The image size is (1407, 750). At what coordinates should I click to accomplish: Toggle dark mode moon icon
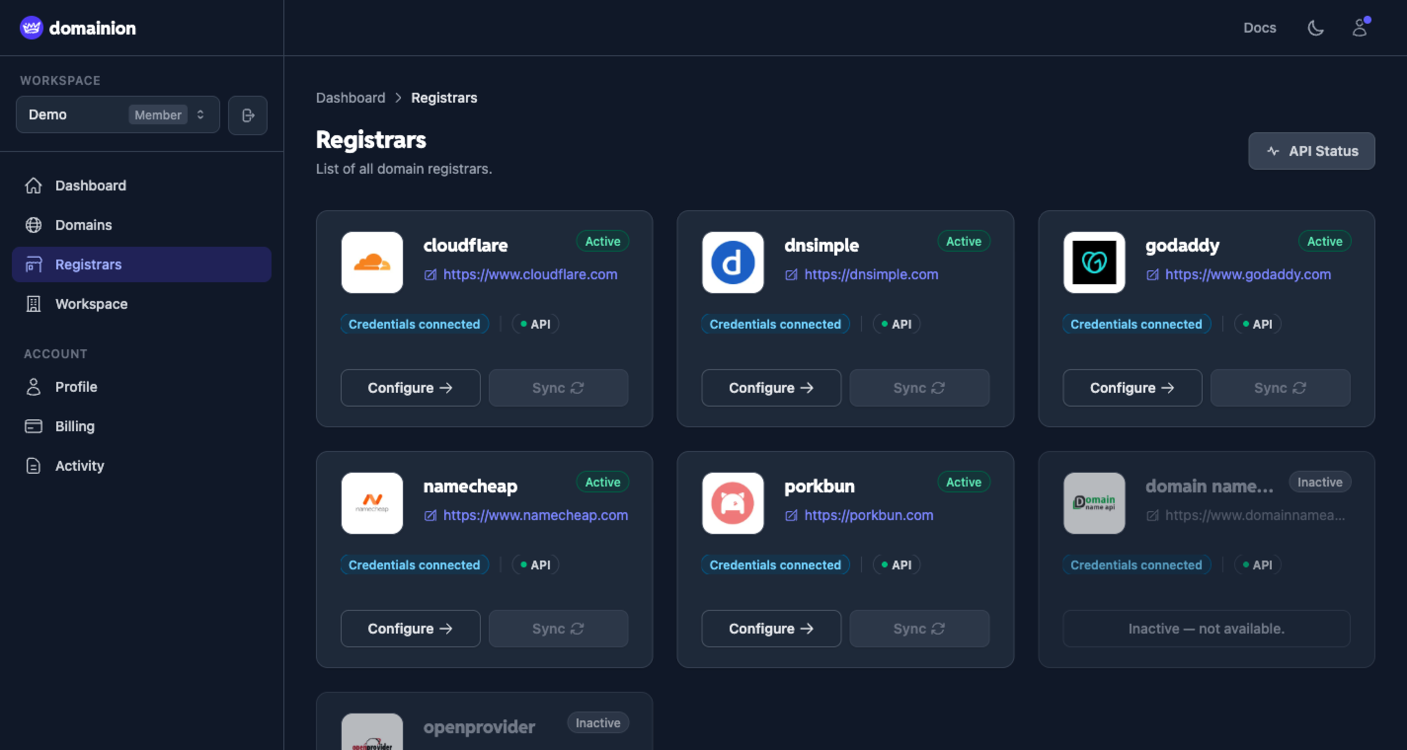click(x=1315, y=28)
